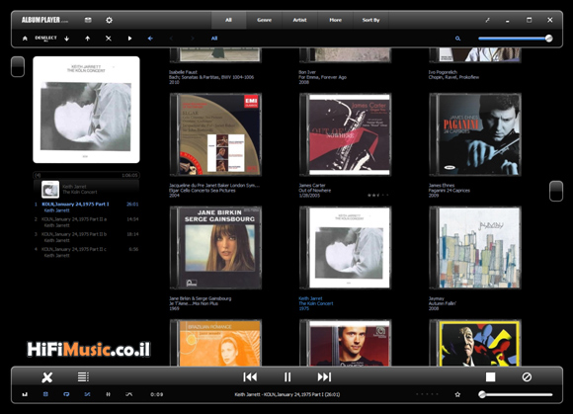Skip to previous track

pos(250,376)
